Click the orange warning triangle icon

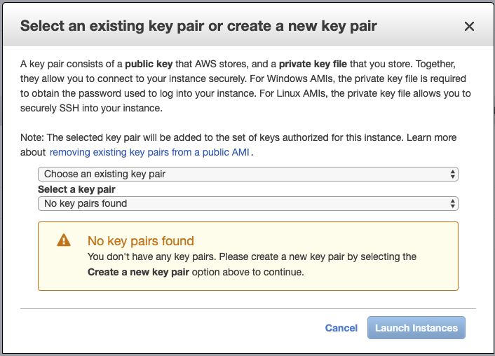click(63, 240)
